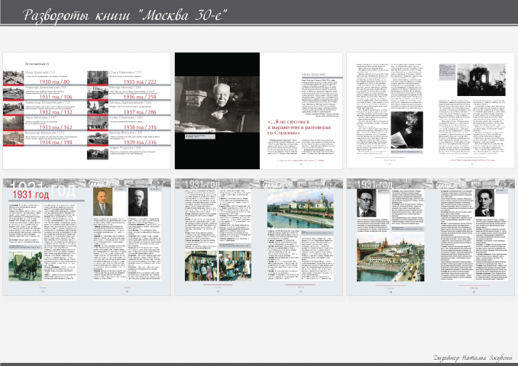Click the red "1931 год" chapter heading

[x=31, y=195]
